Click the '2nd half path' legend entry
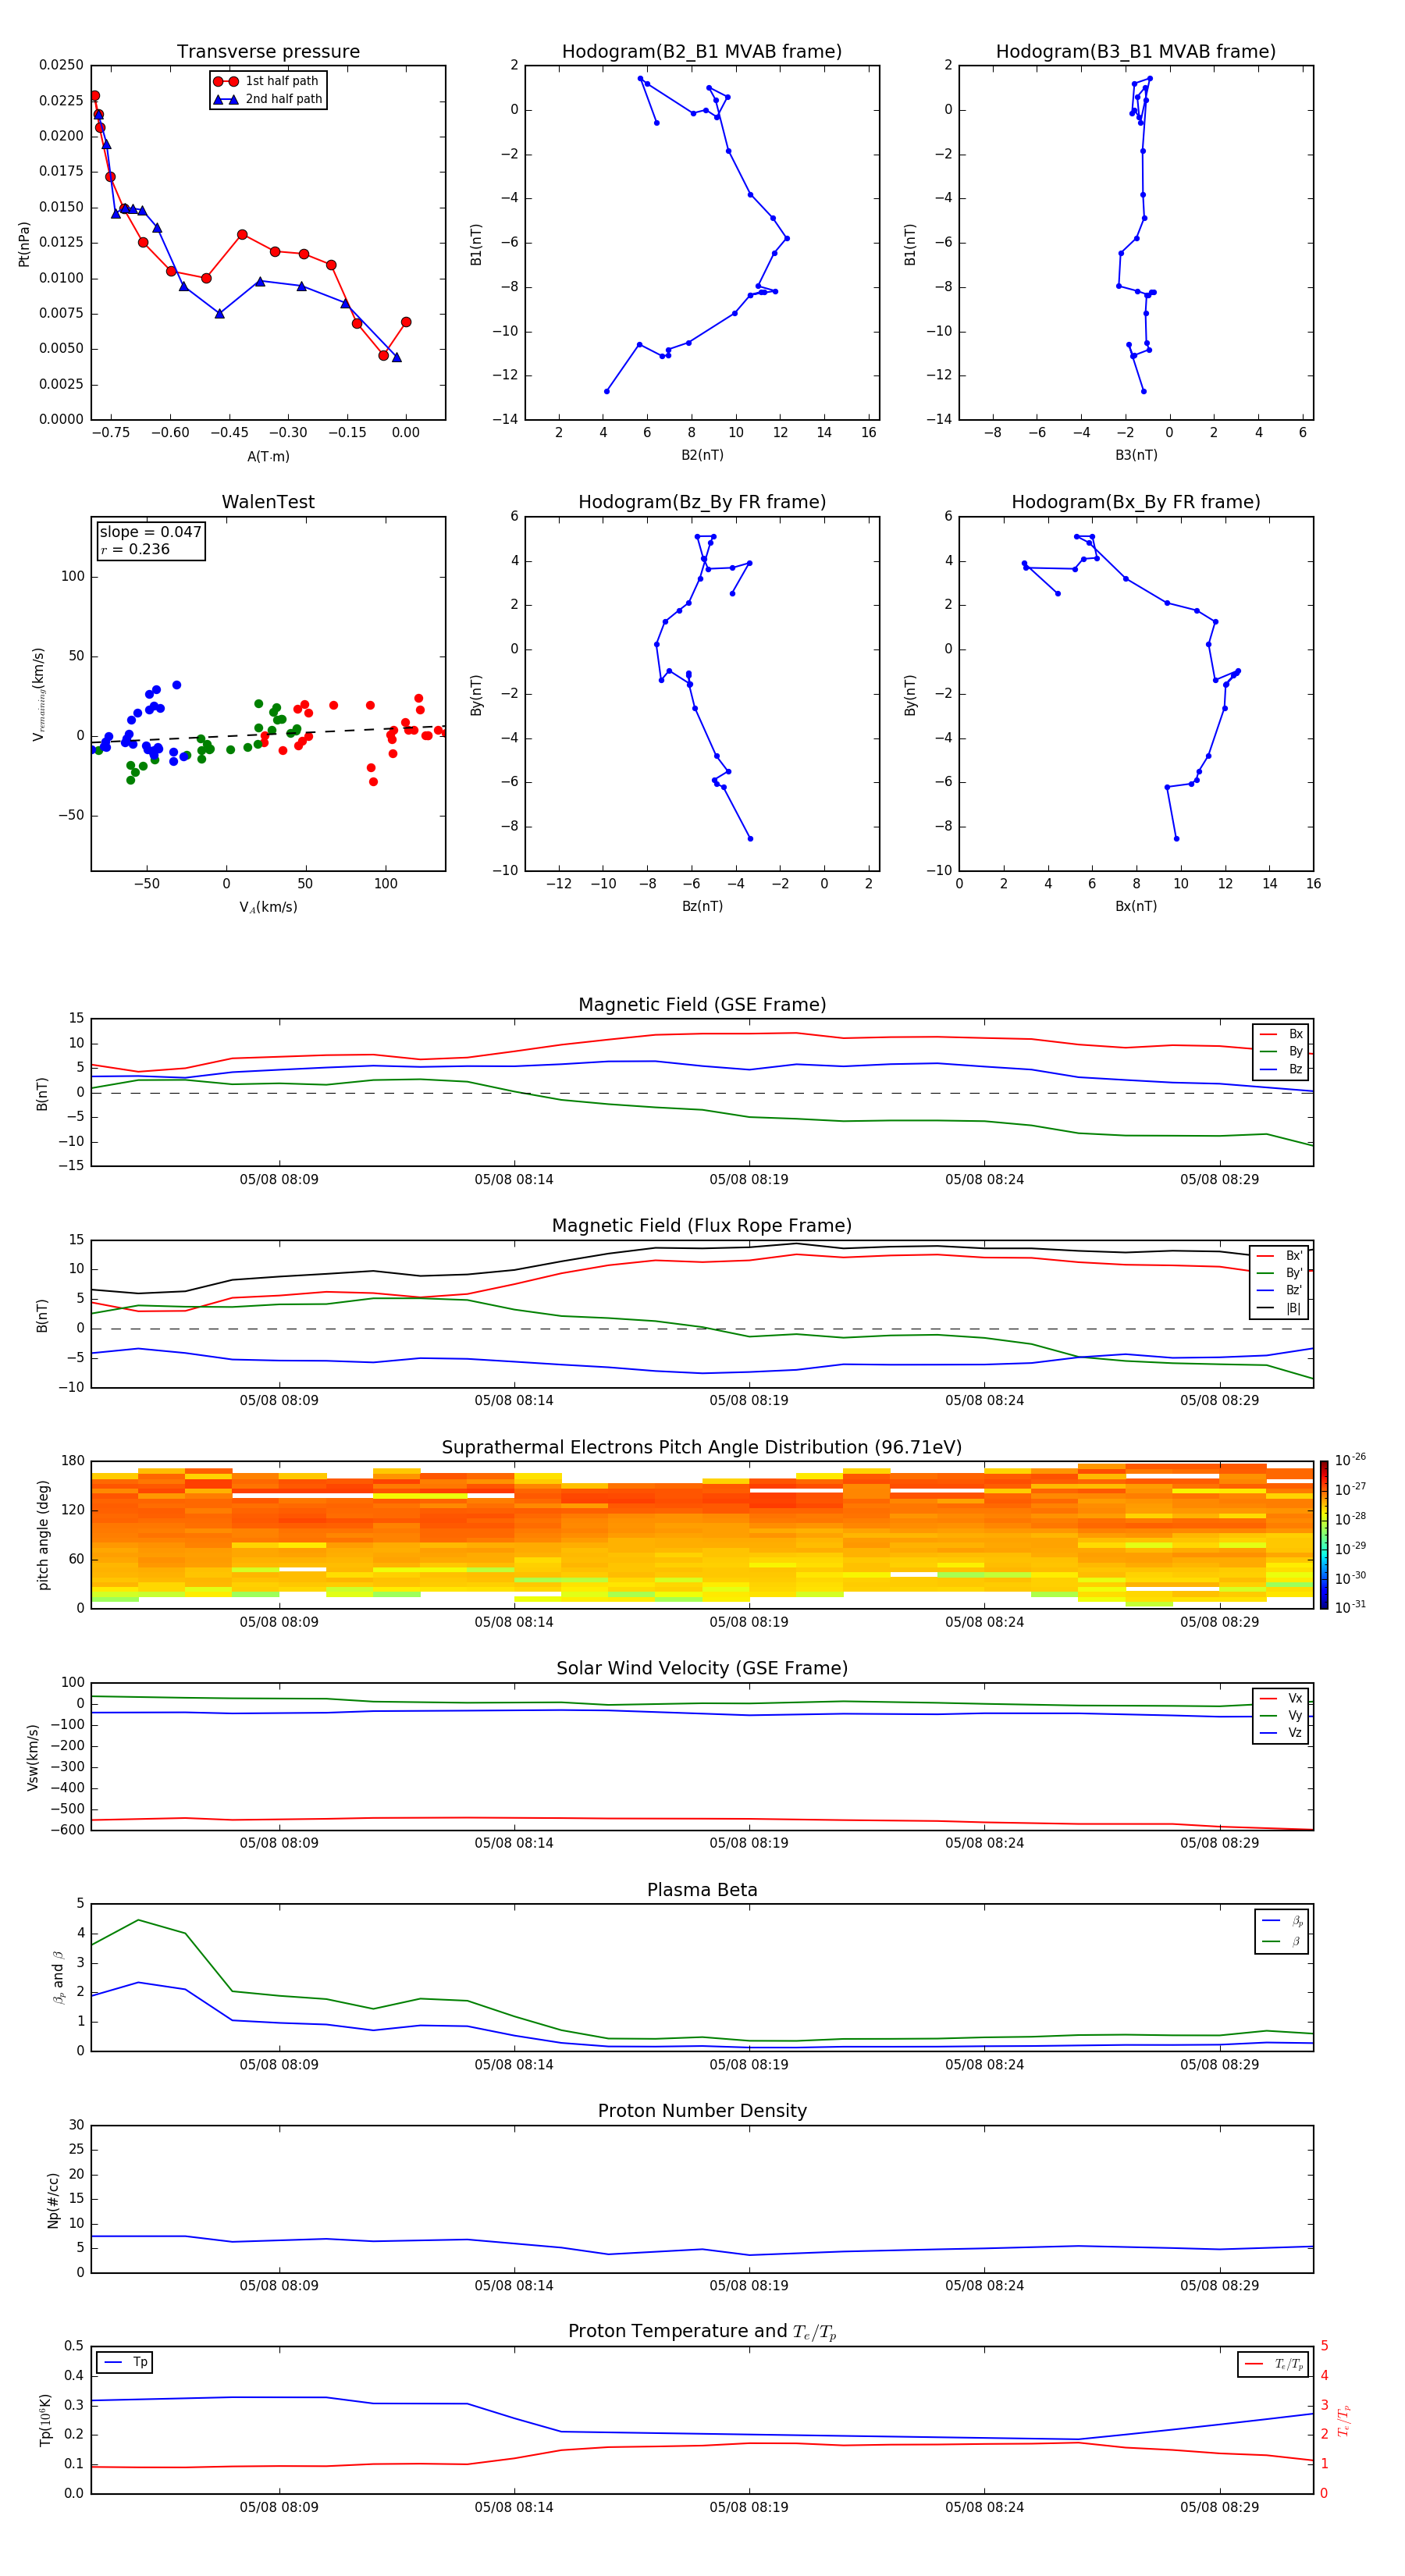1405x2576 pixels. point(268,99)
